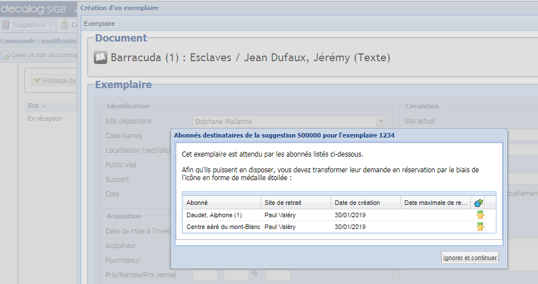Open the Site dépositaire dropdown arrow
Screen dimensions: 538x284
pyautogui.click(x=381, y=121)
